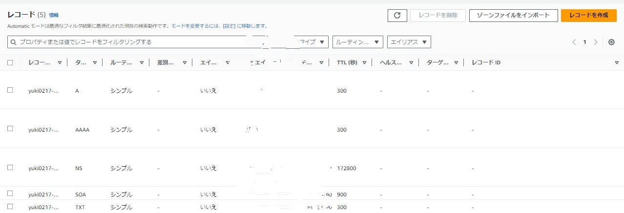The image size is (624, 213).
Task: Go to previous page arrow
Action: coord(574,42)
